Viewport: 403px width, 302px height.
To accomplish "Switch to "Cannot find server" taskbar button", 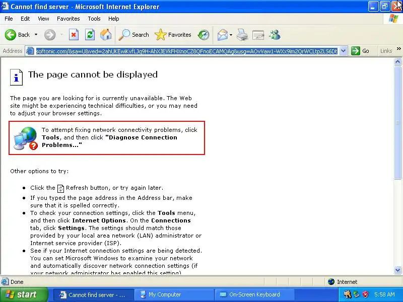I will pyautogui.click(x=94, y=295).
